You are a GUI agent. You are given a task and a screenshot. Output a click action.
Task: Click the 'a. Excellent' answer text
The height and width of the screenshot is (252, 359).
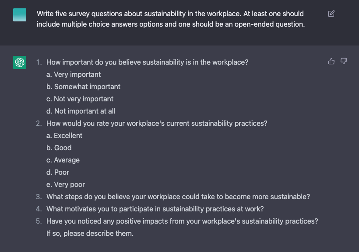coord(64,136)
